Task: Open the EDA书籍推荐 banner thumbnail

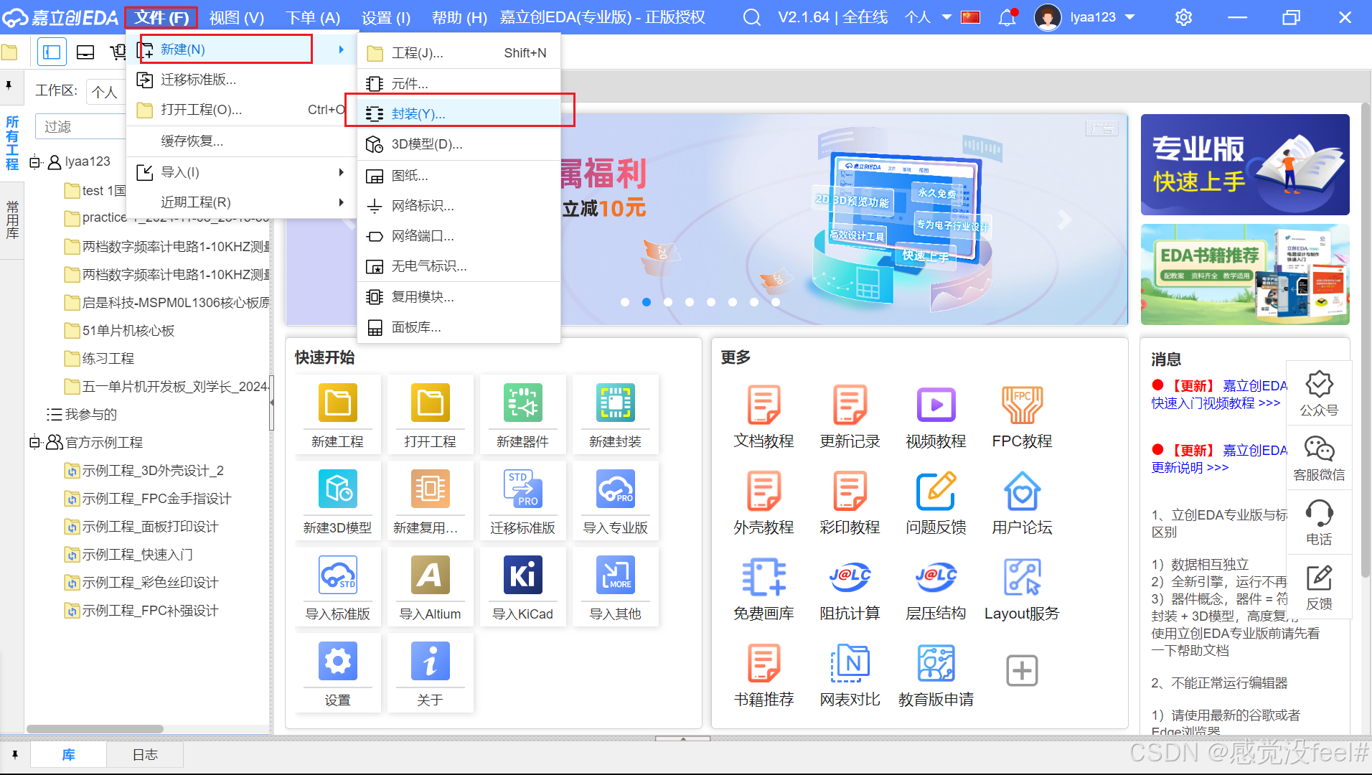Action: click(x=1245, y=275)
